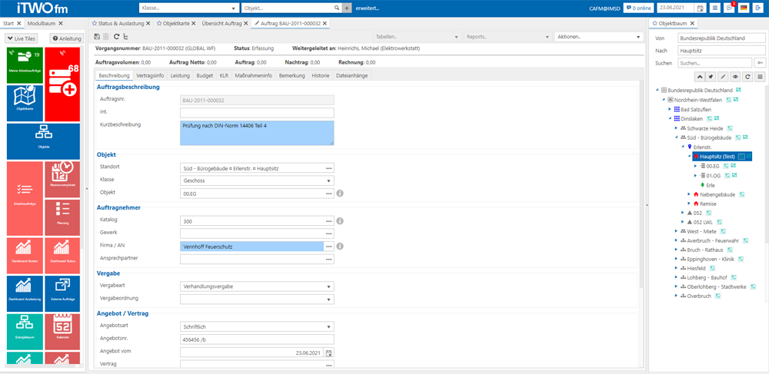
Task: Open the calendar picker beside Angebot vom
Action: click(x=329, y=352)
